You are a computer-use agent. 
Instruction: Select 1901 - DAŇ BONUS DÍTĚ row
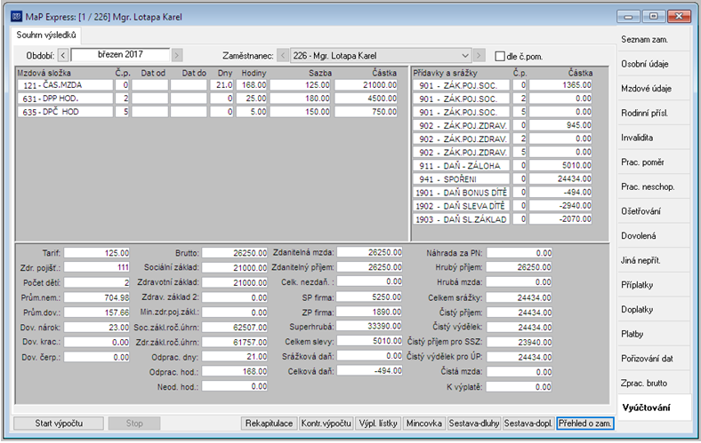coord(503,193)
